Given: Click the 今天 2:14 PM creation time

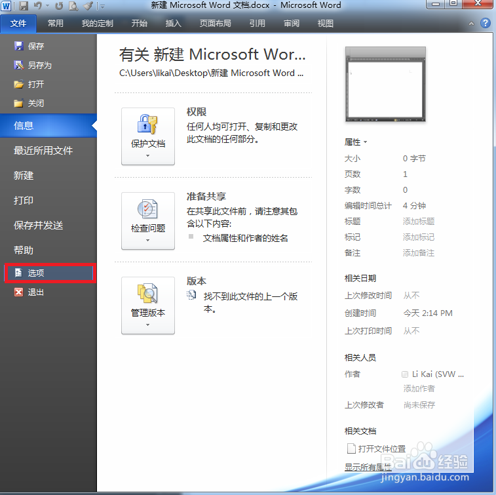Looking at the screenshot, I should click(428, 313).
